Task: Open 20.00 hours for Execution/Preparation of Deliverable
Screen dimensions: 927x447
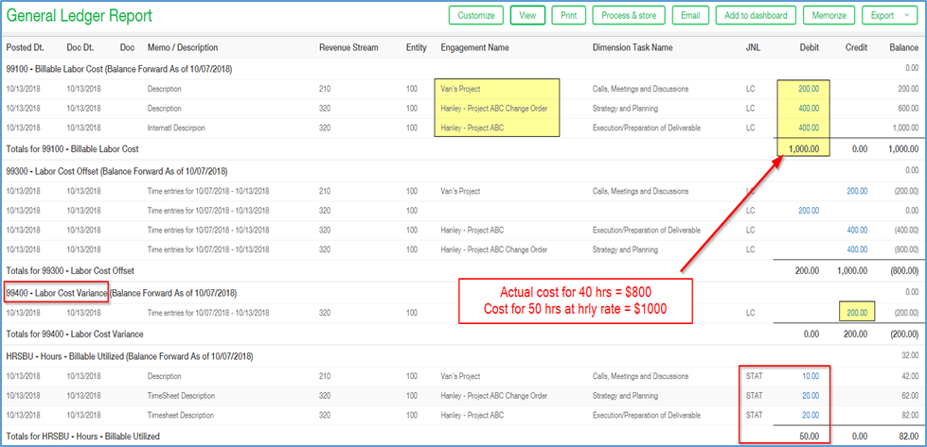Action: tap(811, 415)
